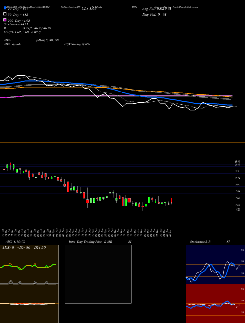Select the '200 Day - 1.92' legend text

click(19, 21)
